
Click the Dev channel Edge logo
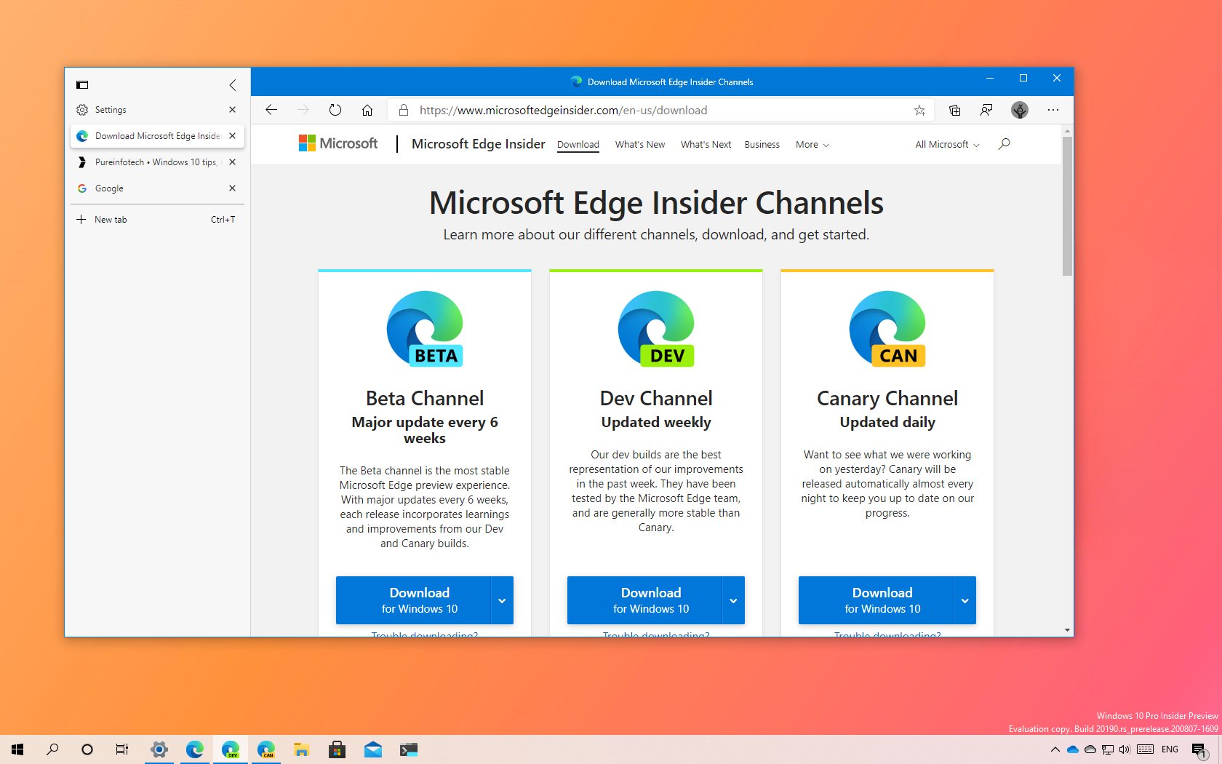tap(656, 329)
